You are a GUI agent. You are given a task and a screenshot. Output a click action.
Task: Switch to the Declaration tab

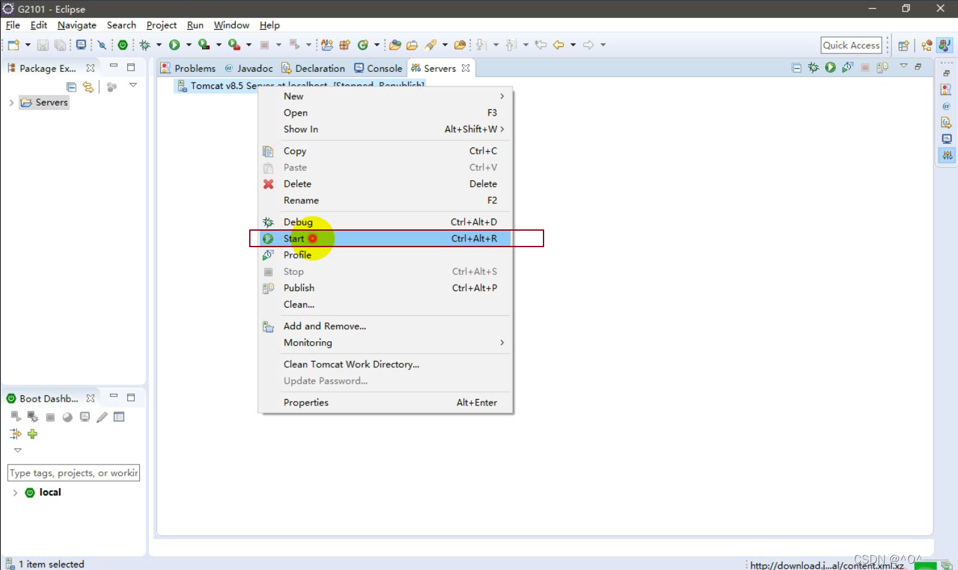point(313,68)
